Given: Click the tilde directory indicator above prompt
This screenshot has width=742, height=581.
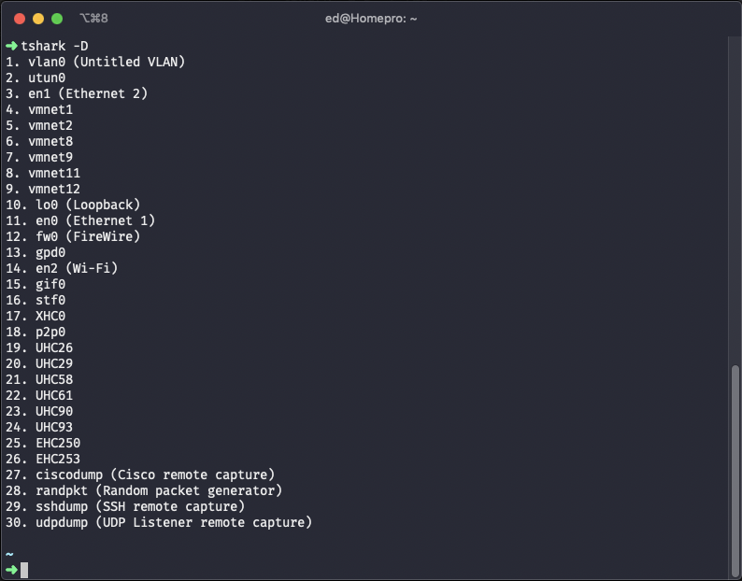Looking at the screenshot, I should [x=9, y=554].
